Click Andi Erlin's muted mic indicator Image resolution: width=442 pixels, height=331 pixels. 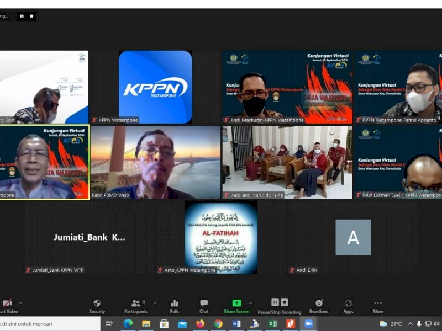pyautogui.click(x=292, y=270)
